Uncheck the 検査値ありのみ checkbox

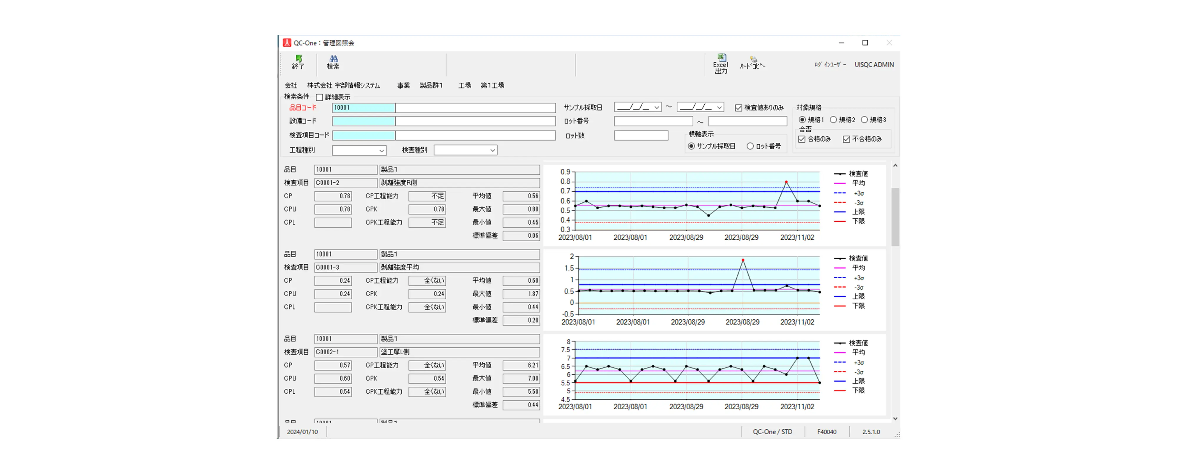(x=738, y=108)
